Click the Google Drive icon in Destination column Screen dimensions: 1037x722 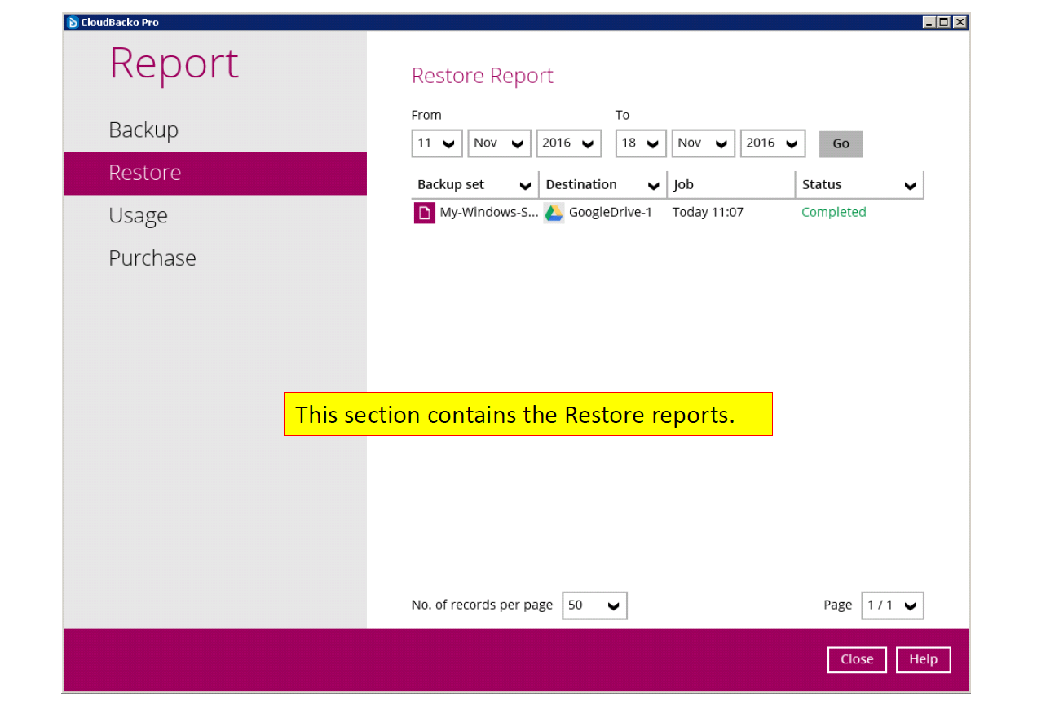coord(554,213)
